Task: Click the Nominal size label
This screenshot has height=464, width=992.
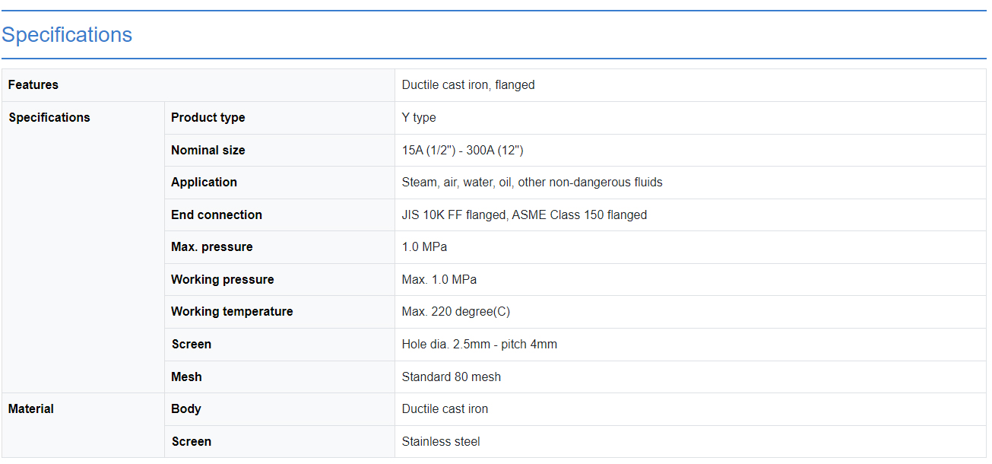Action: point(208,151)
